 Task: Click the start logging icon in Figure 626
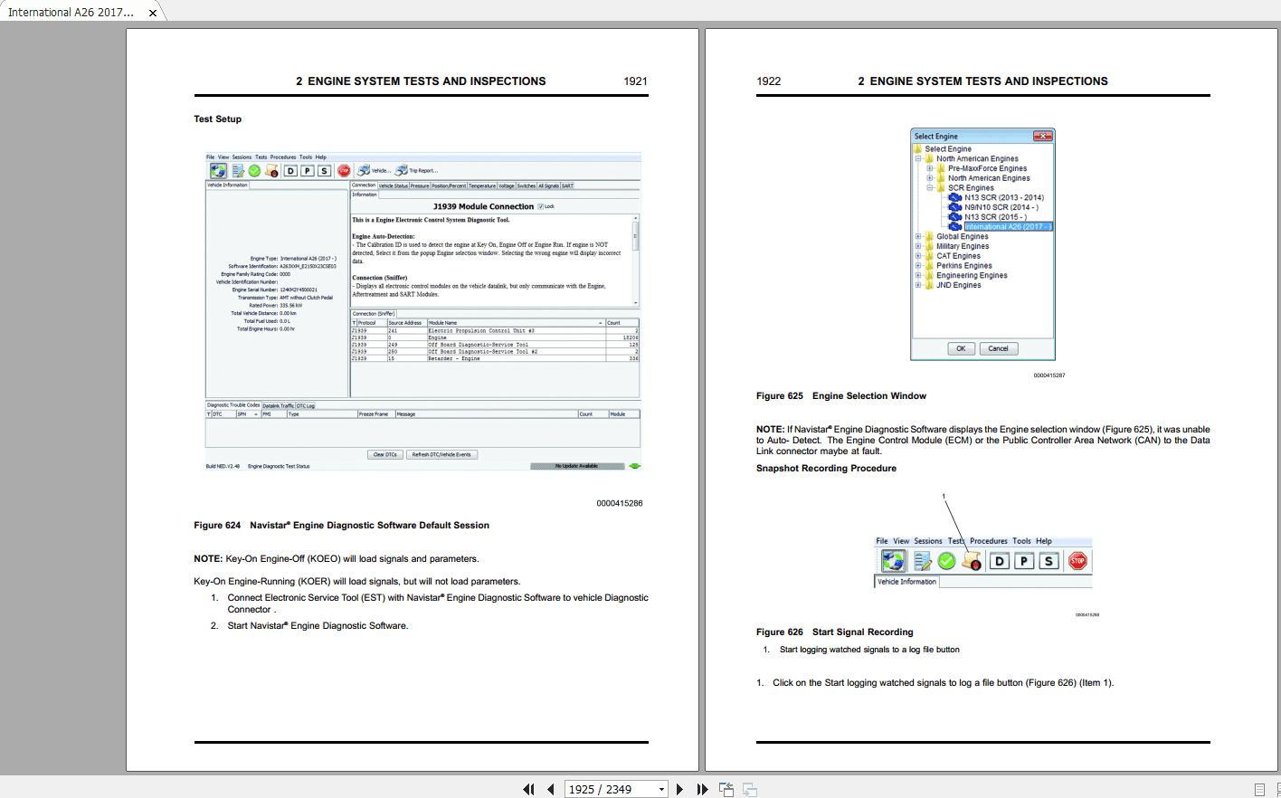(972, 561)
